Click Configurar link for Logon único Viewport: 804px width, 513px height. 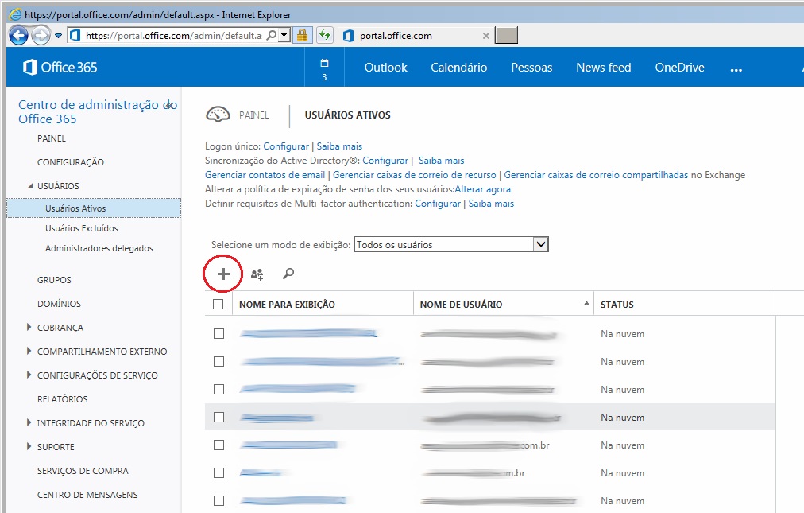286,146
